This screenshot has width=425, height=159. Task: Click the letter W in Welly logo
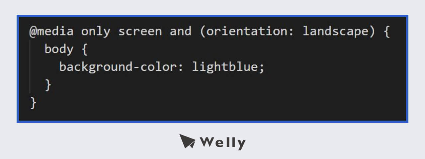pyautogui.click(x=209, y=143)
